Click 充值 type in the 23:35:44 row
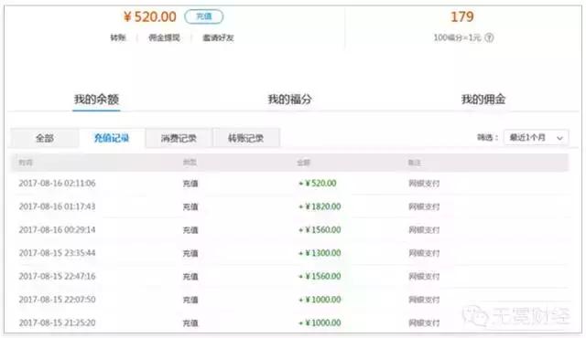 point(190,253)
